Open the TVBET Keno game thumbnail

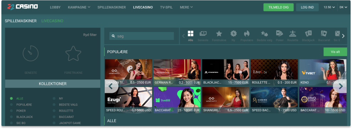[x=323, y=72]
